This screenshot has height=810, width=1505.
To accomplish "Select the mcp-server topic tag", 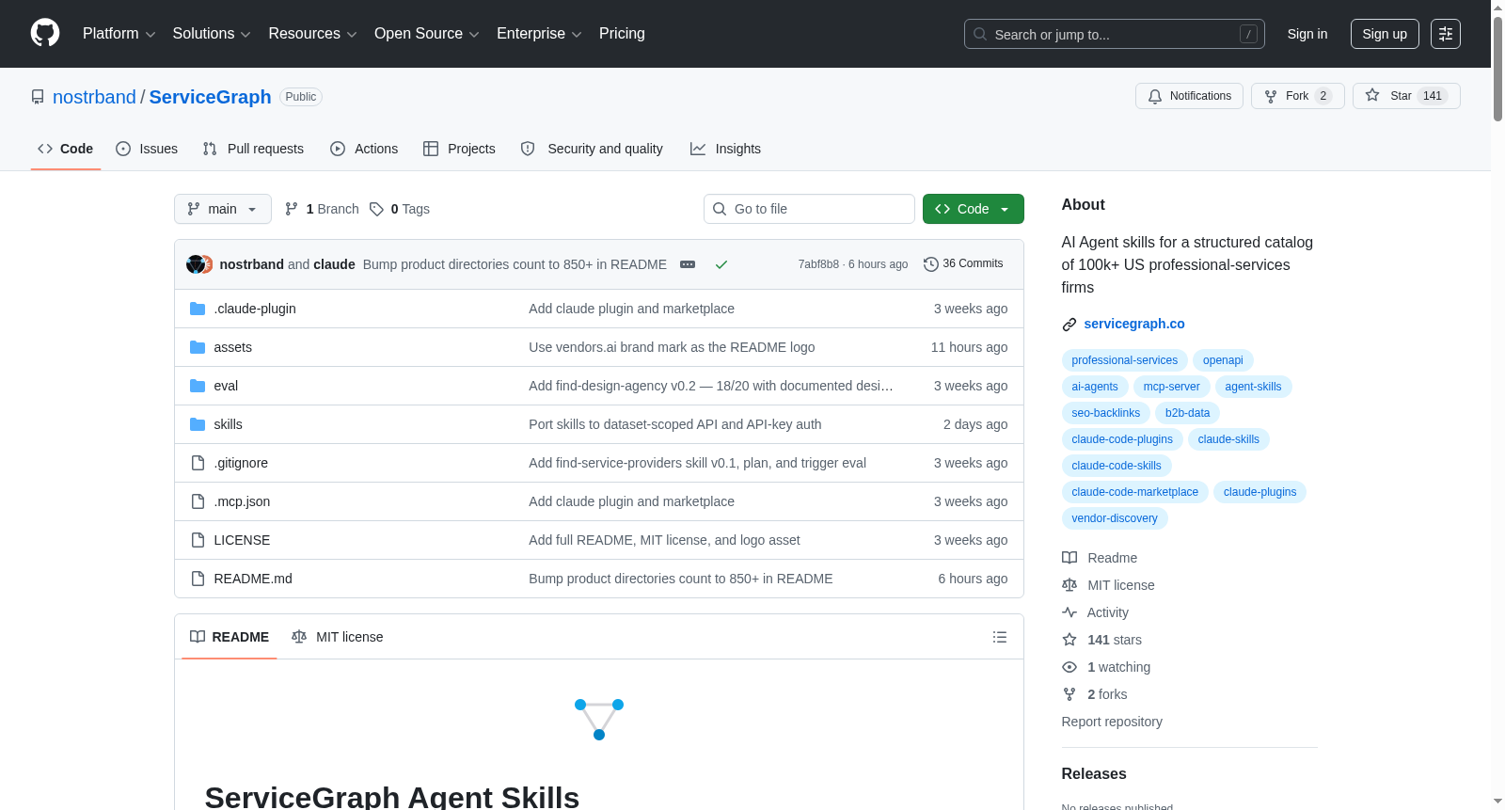I will point(1171,387).
